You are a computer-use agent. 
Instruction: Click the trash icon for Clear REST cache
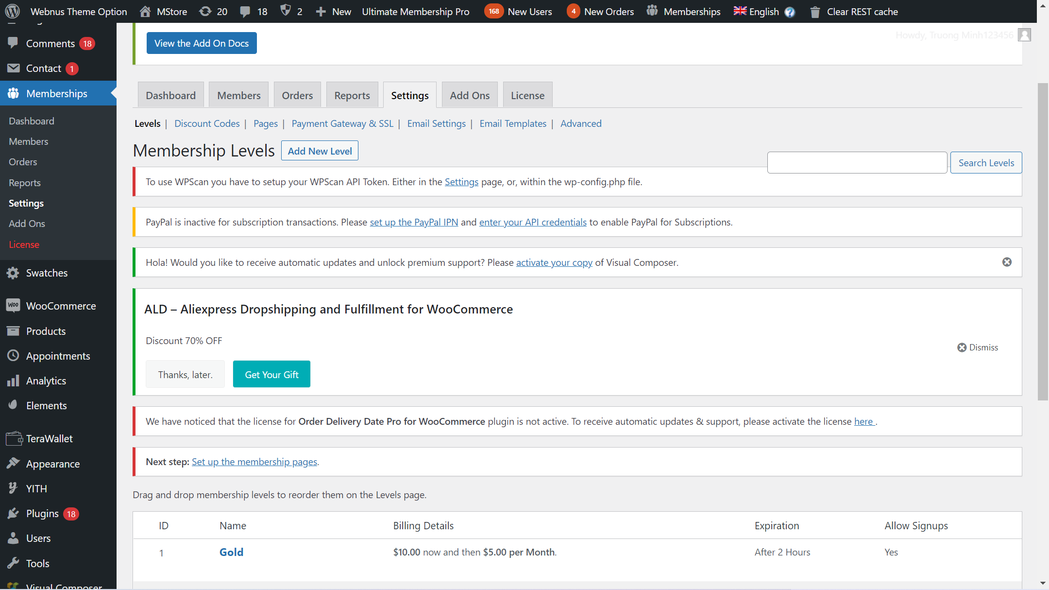(815, 12)
